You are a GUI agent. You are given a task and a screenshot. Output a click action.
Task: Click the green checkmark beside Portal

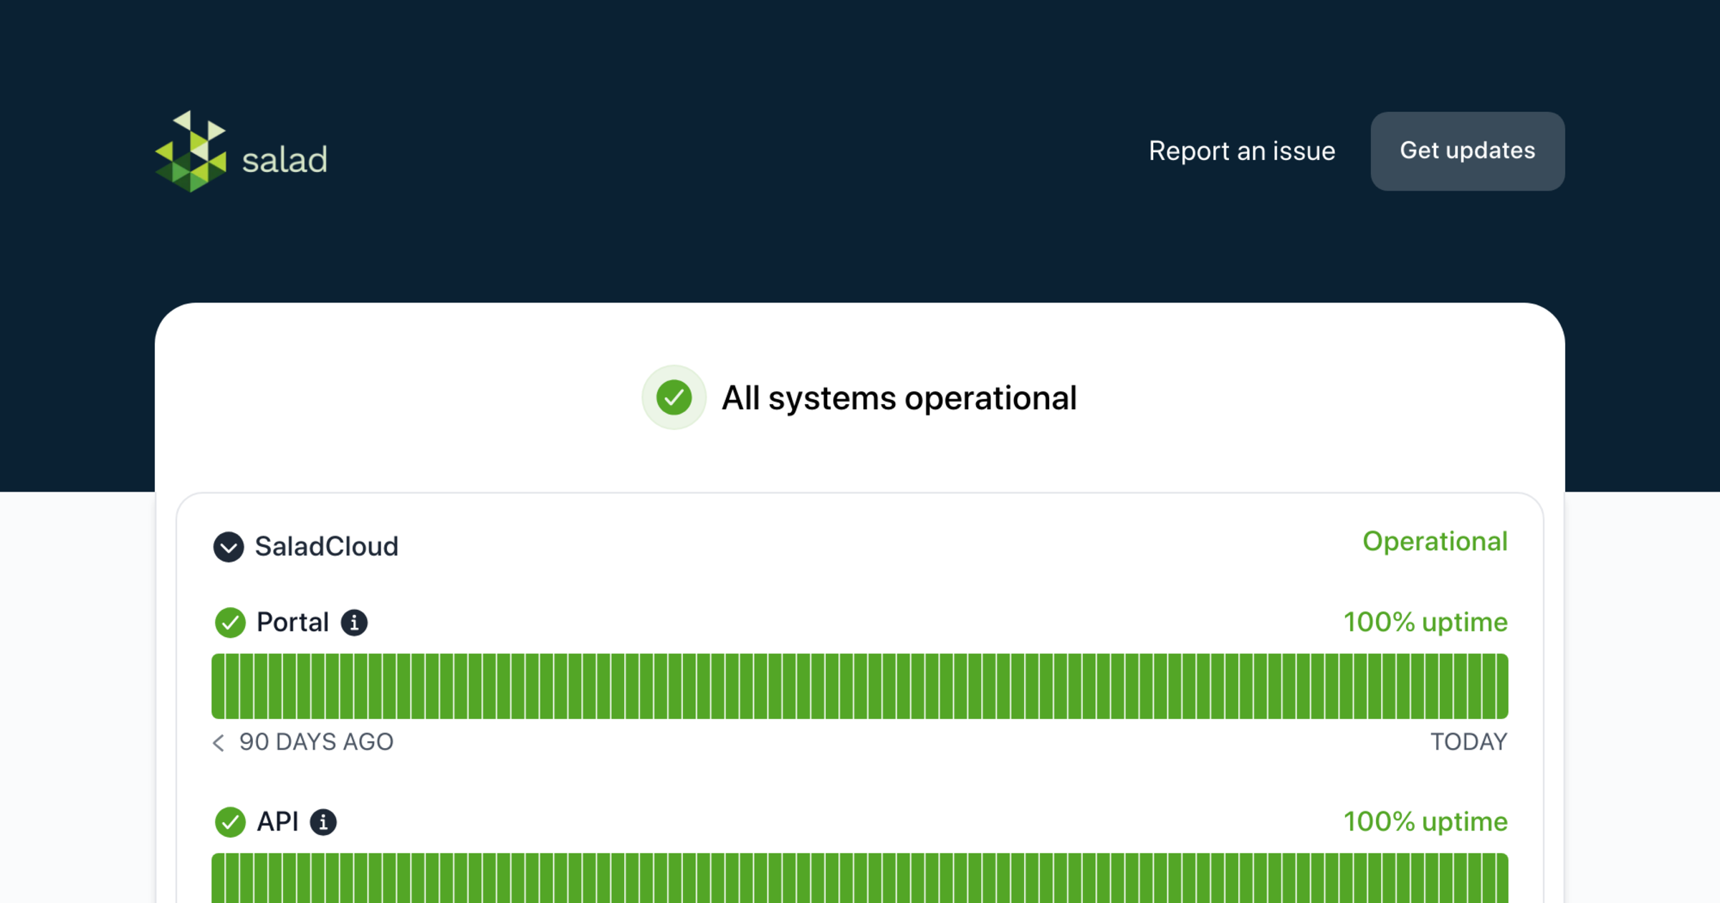[230, 622]
